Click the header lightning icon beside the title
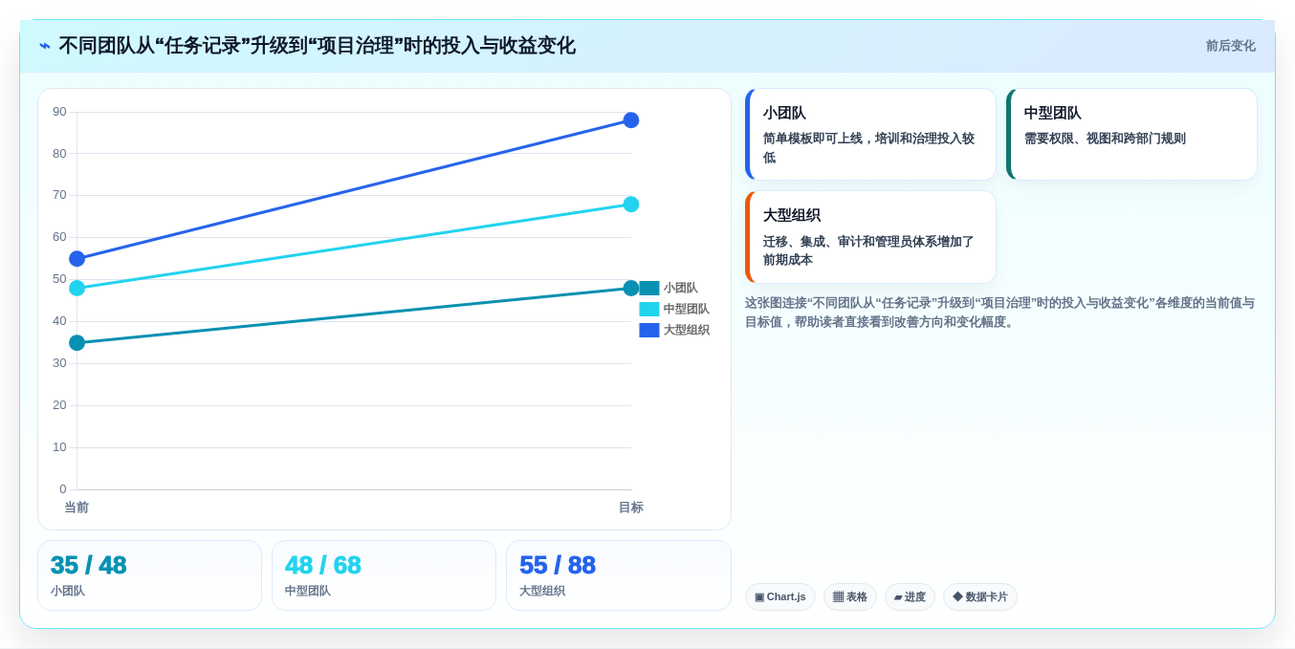This screenshot has height=649, width=1295. tap(45, 46)
